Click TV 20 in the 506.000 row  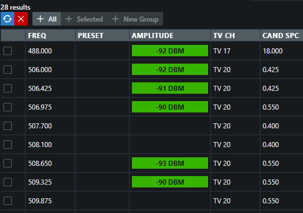coord(222,70)
